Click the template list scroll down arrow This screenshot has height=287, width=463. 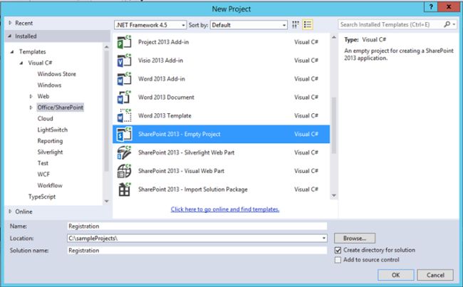pos(334,195)
